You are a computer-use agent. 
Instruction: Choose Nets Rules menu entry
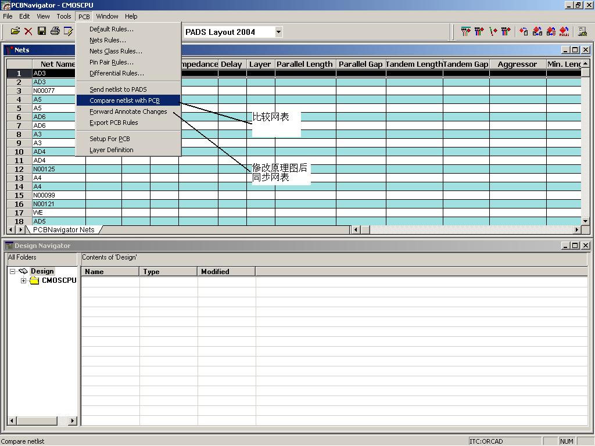tap(128, 40)
